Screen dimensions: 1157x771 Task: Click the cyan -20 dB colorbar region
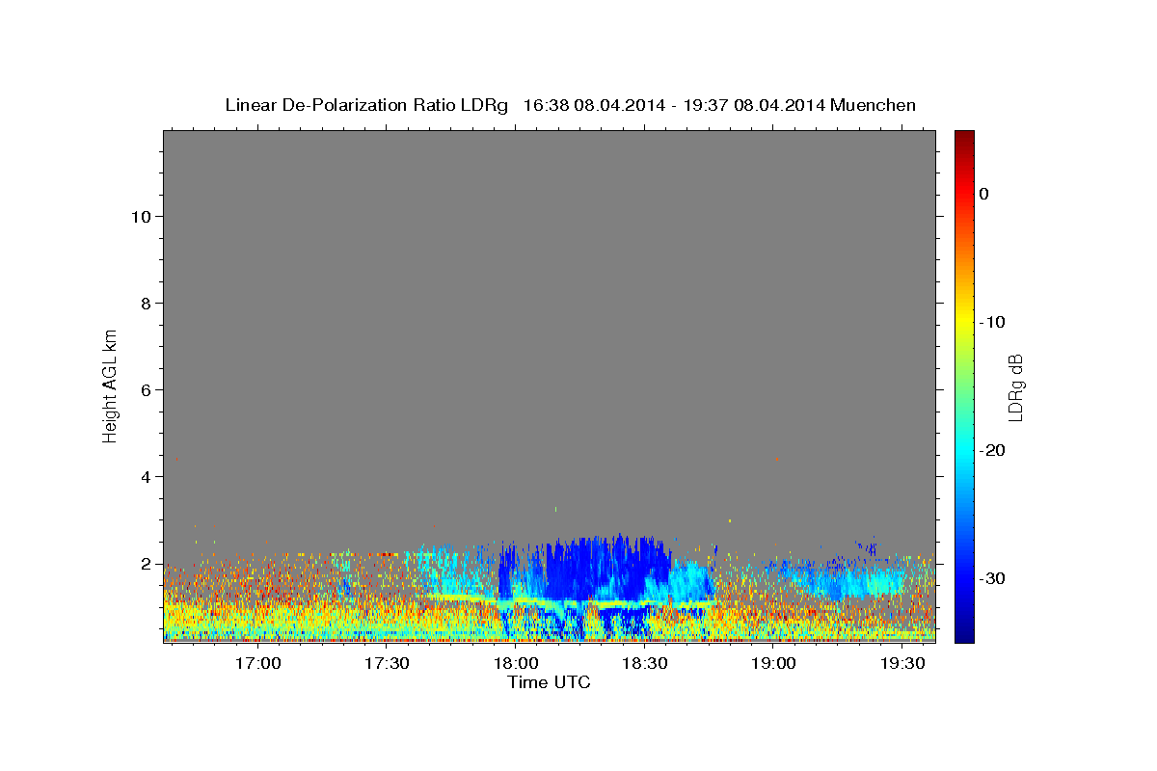[x=964, y=450]
